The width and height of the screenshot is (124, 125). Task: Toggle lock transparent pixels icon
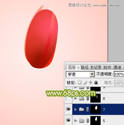(x=79, y=82)
